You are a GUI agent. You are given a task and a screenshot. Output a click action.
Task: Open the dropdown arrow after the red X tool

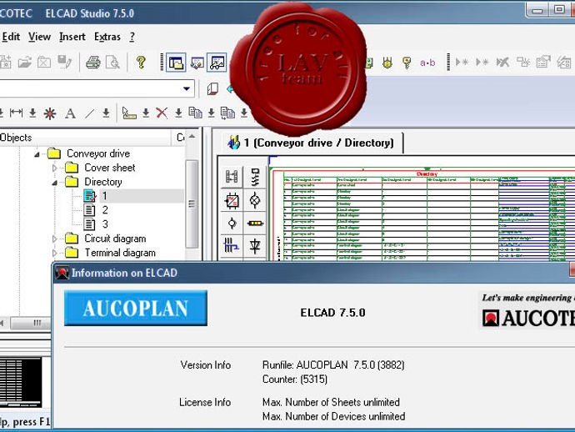tap(178, 113)
